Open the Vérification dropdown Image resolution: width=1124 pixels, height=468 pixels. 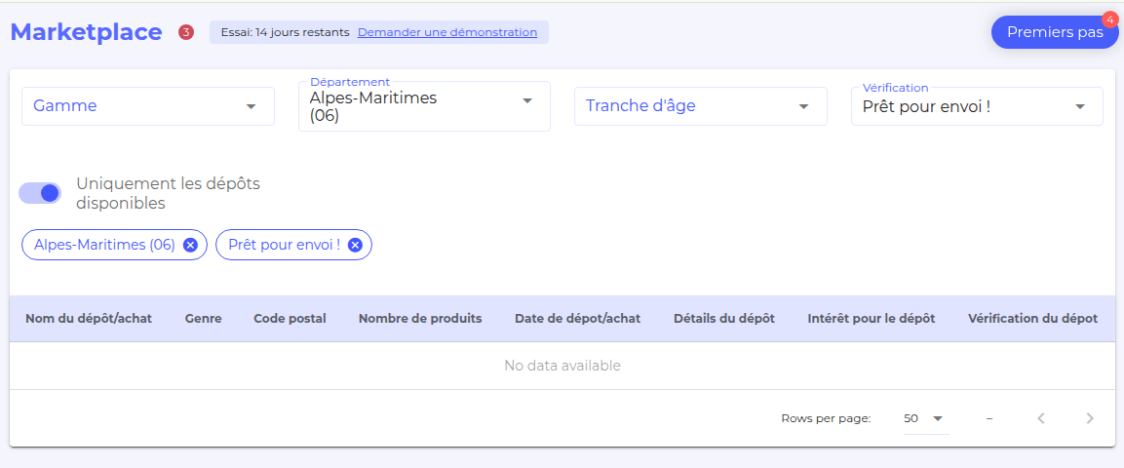click(x=977, y=106)
